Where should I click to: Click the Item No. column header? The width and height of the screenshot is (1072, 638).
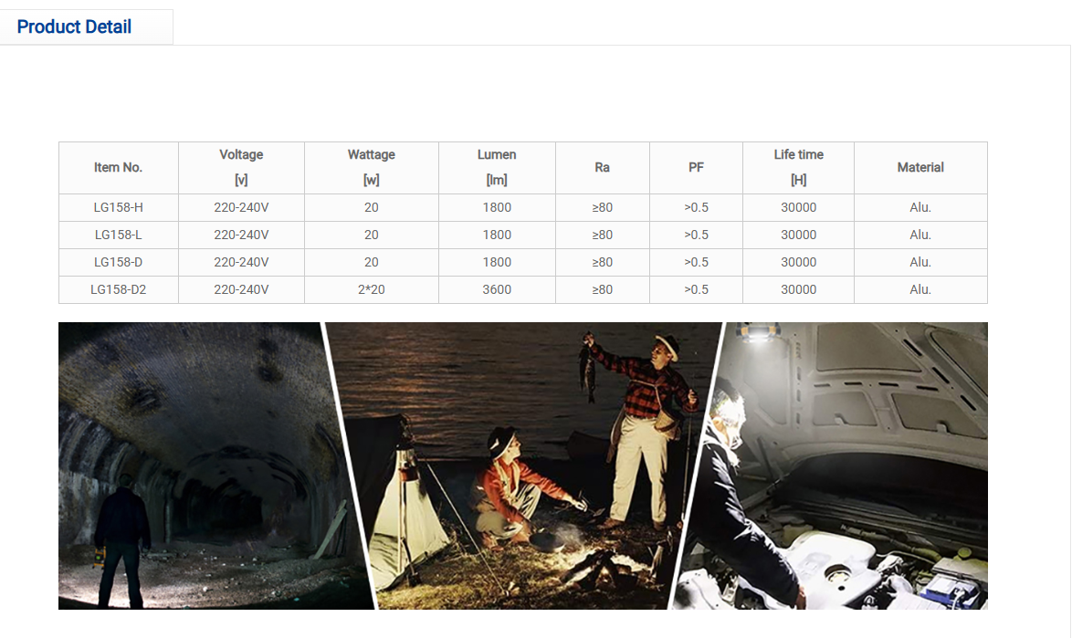119,167
